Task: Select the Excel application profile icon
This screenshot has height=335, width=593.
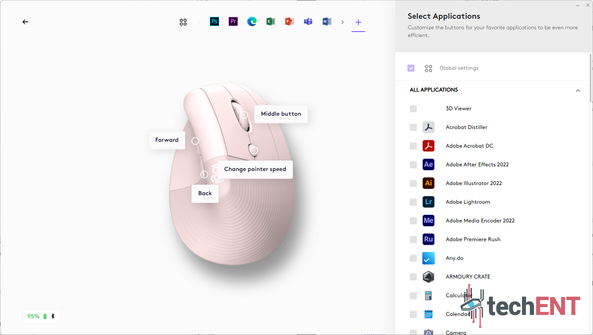Action: pos(271,22)
